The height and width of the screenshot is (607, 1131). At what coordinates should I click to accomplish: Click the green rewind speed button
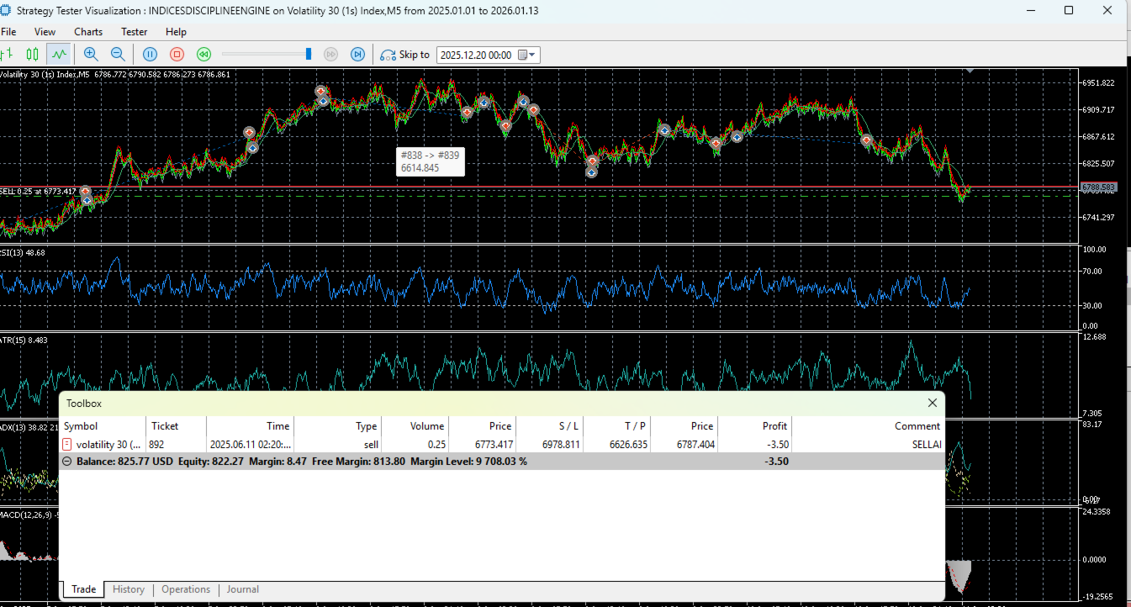pyautogui.click(x=203, y=55)
